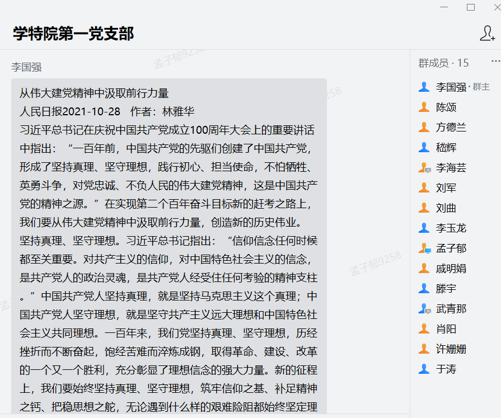501x418 pixels.
Task: Click the add member icon in header
Action: pos(487,34)
